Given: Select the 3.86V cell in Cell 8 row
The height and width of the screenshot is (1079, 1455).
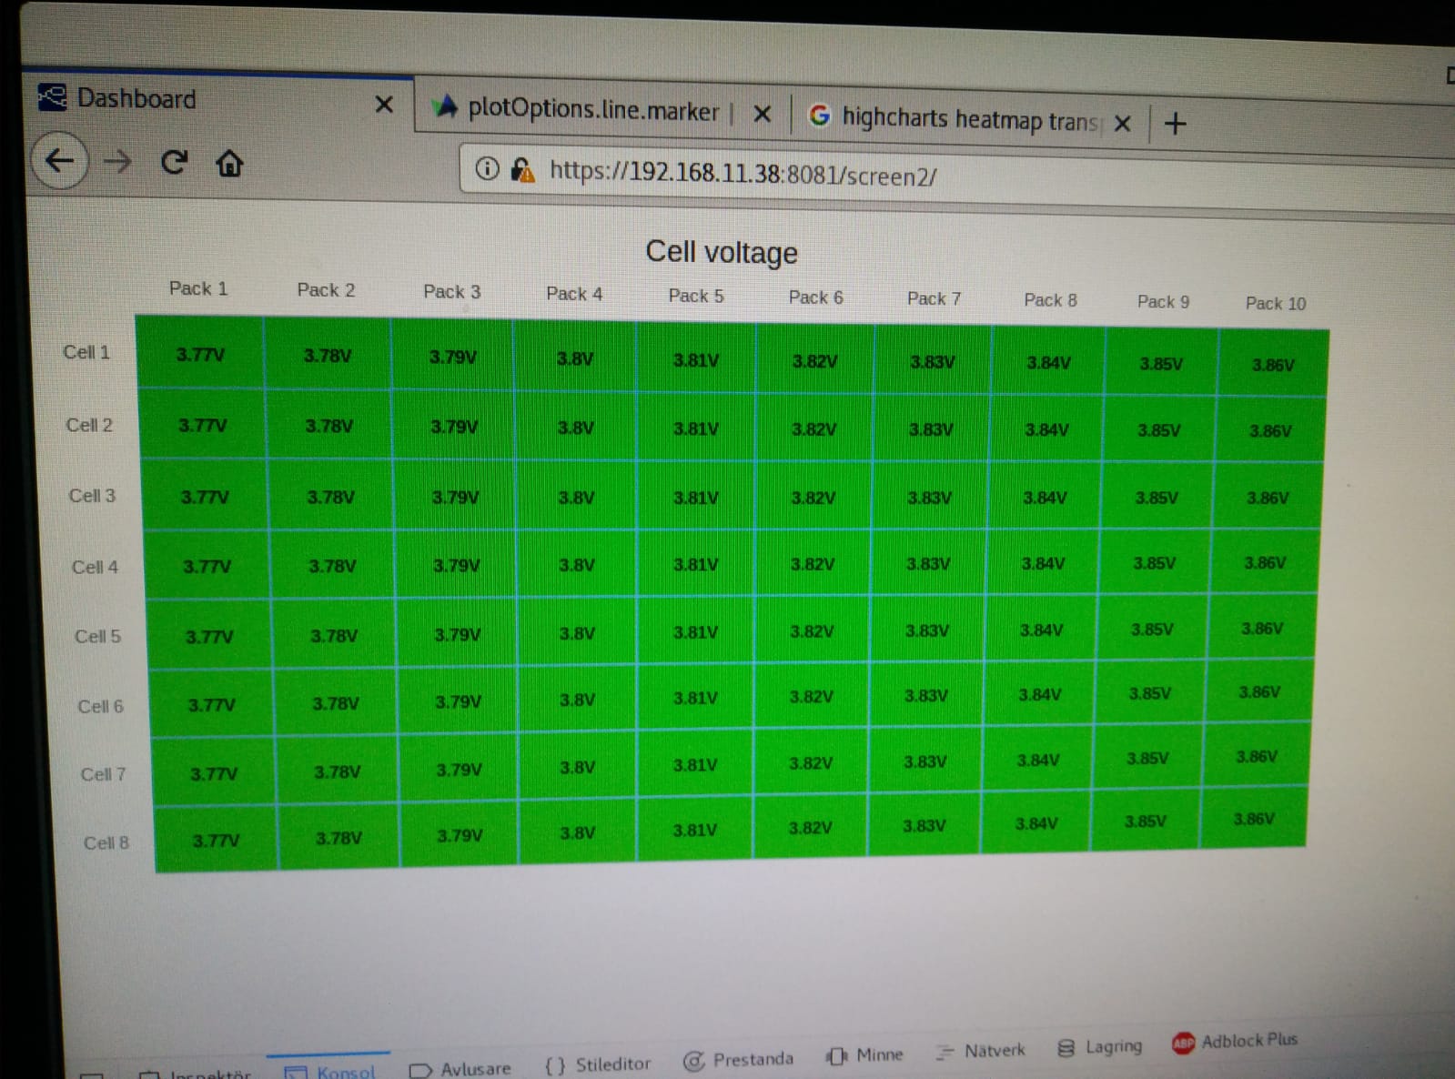Looking at the screenshot, I should 1253,819.
